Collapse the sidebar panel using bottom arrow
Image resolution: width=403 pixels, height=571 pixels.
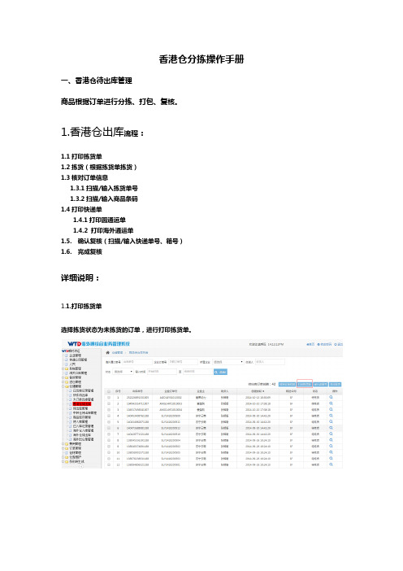pos(81,467)
